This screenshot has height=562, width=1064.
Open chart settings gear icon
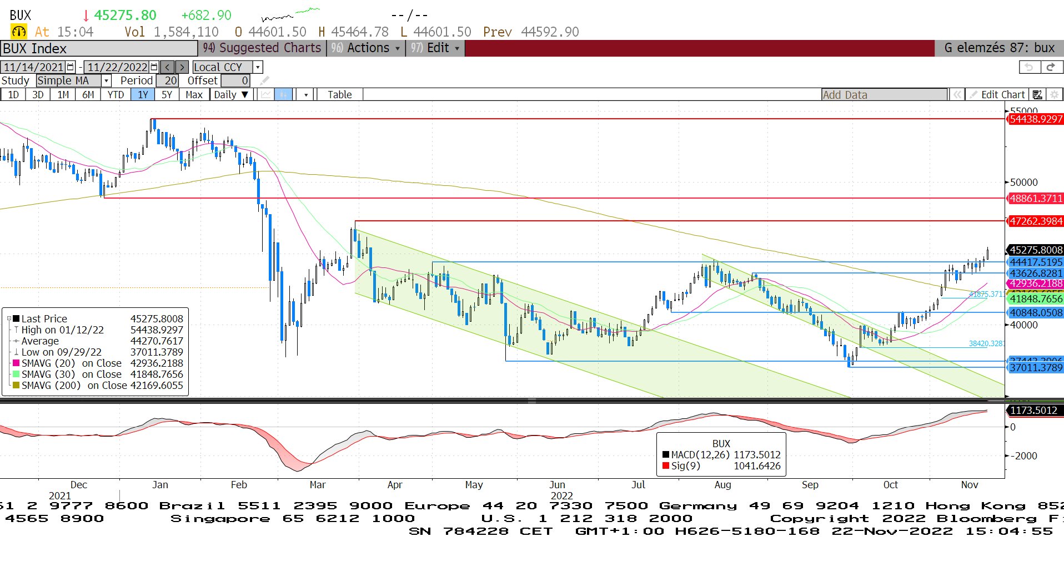(1055, 95)
